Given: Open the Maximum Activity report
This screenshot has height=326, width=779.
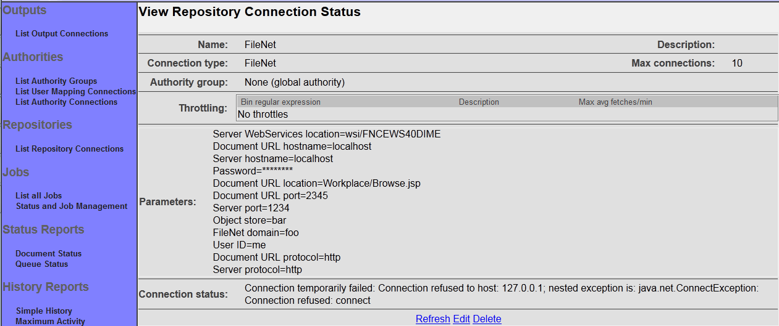Looking at the screenshot, I should point(50,321).
